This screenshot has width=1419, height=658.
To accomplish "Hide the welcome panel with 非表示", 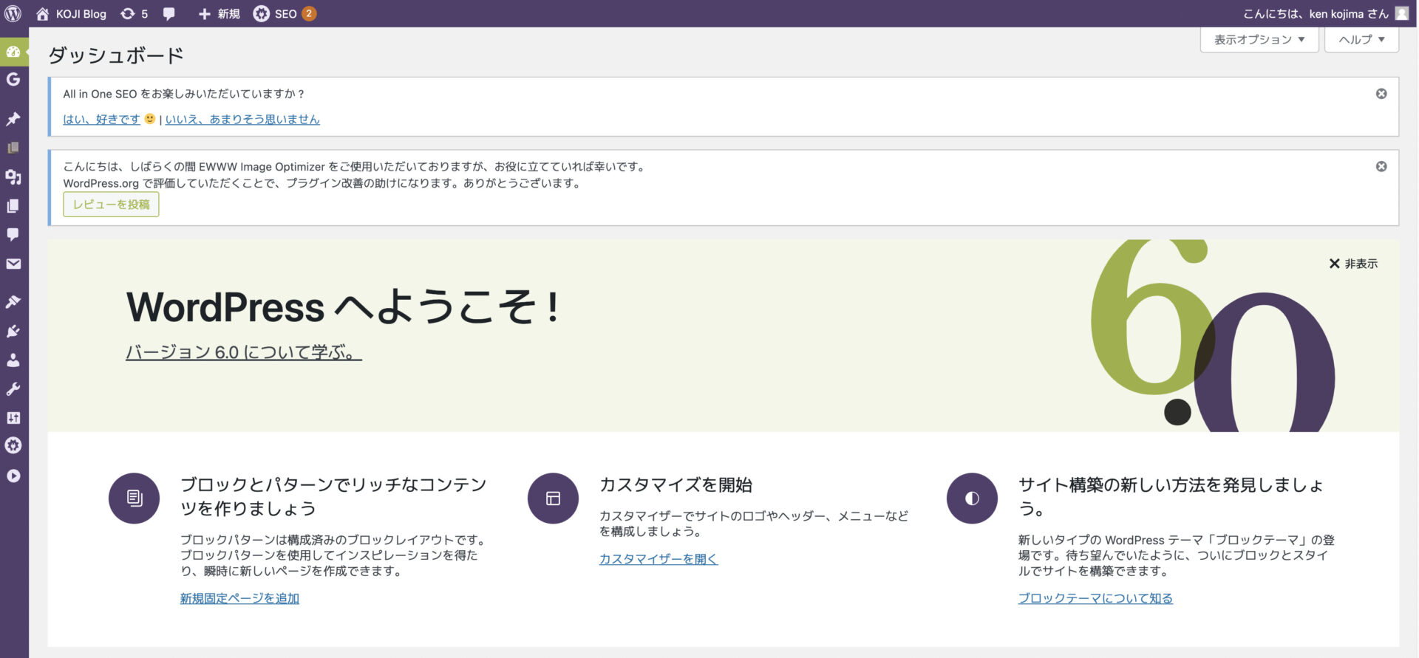I will pyautogui.click(x=1353, y=264).
